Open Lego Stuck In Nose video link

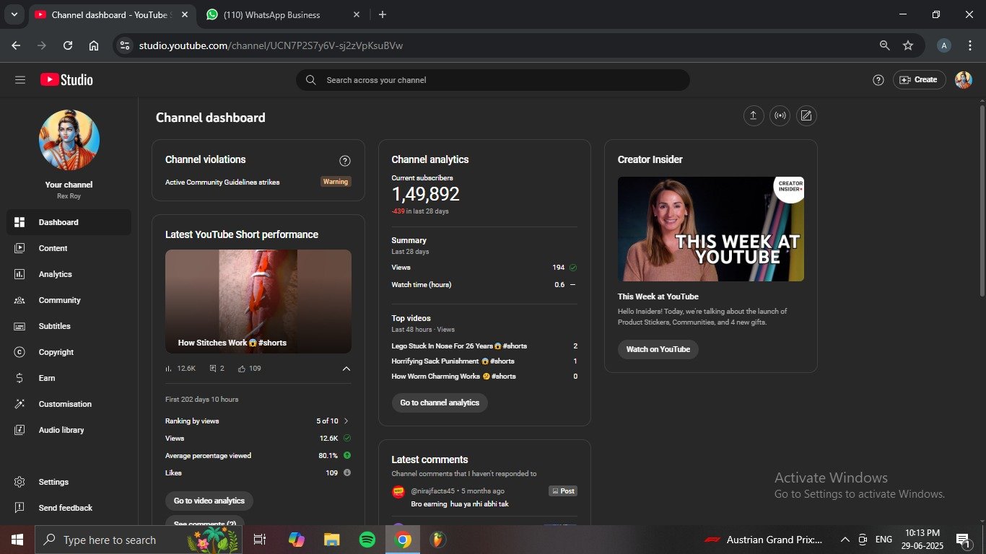[x=459, y=346]
